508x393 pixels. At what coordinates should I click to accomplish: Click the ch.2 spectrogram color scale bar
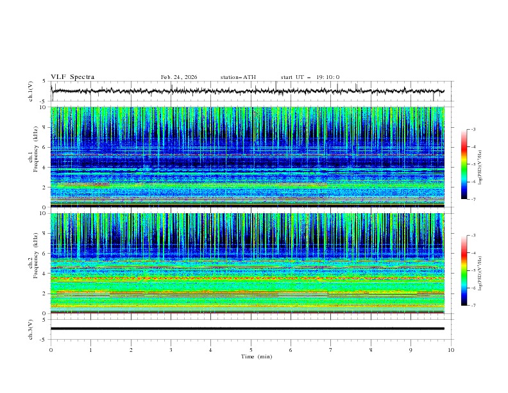pyautogui.click(x=464, y=270)
